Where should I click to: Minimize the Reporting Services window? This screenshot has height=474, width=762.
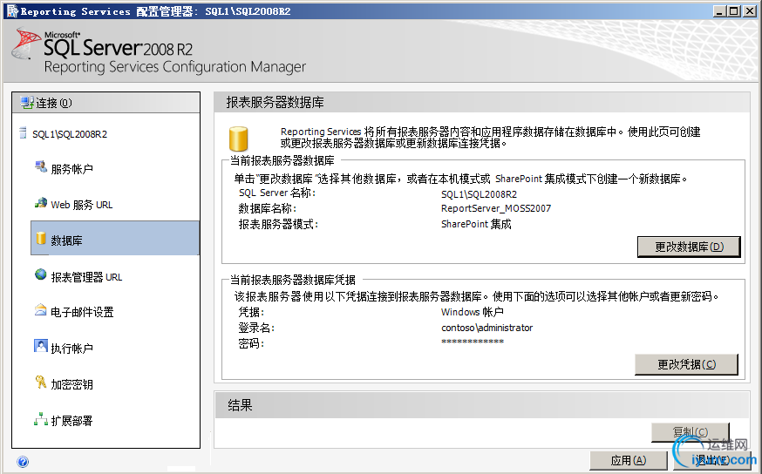pos(720,11)
